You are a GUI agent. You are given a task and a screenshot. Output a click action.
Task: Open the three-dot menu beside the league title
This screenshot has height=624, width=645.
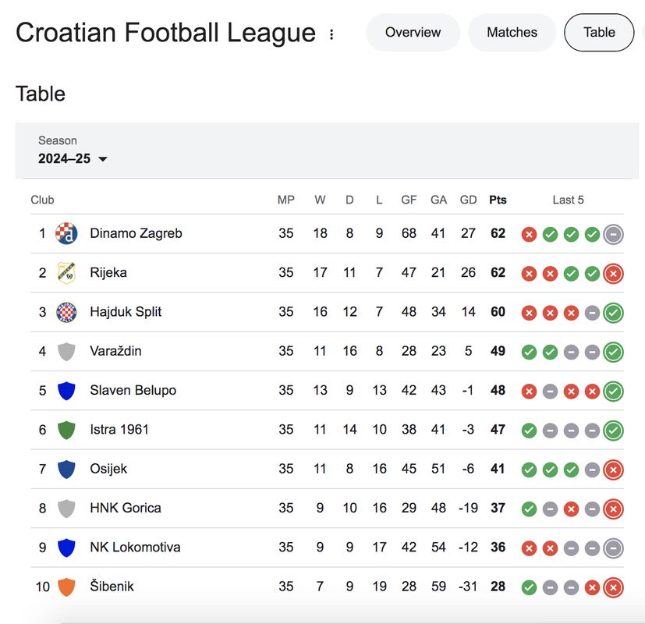pyautogui.click(x=331, y=34)
